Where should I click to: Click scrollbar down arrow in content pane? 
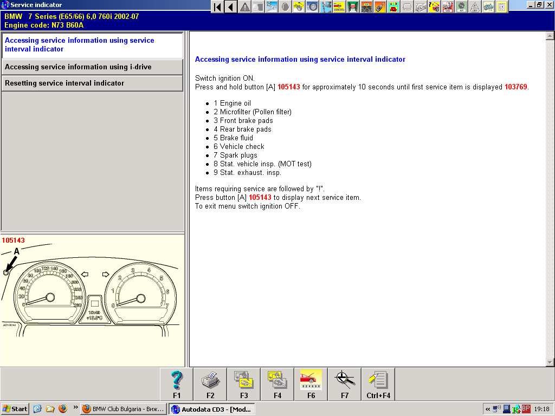(x=550, y=362)
